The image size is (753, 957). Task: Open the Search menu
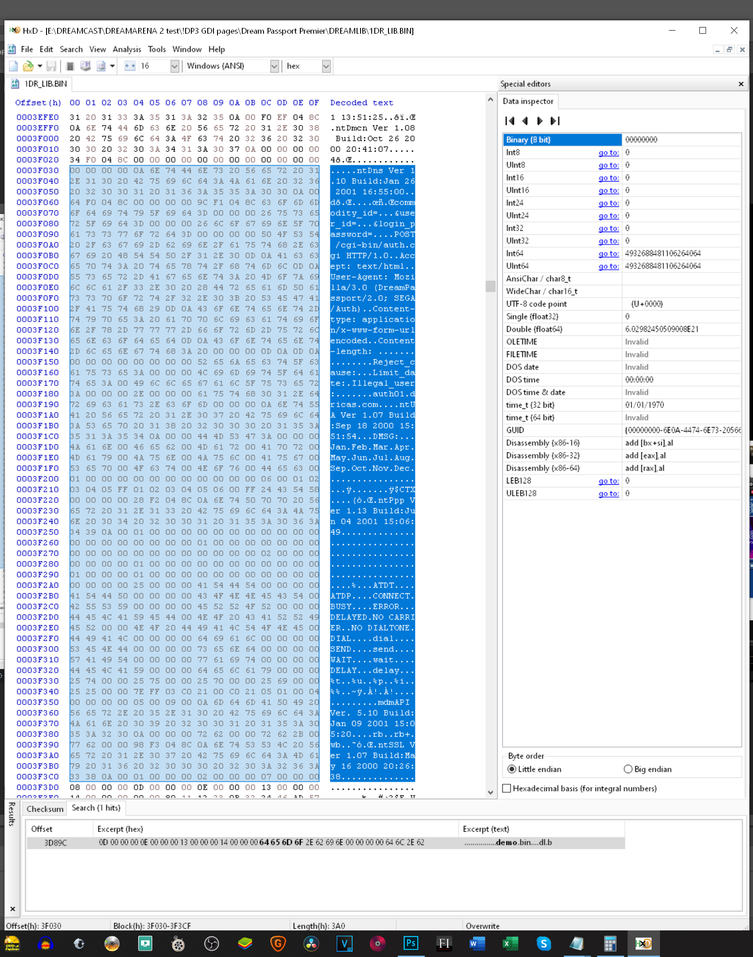click(x=71, y=49)
